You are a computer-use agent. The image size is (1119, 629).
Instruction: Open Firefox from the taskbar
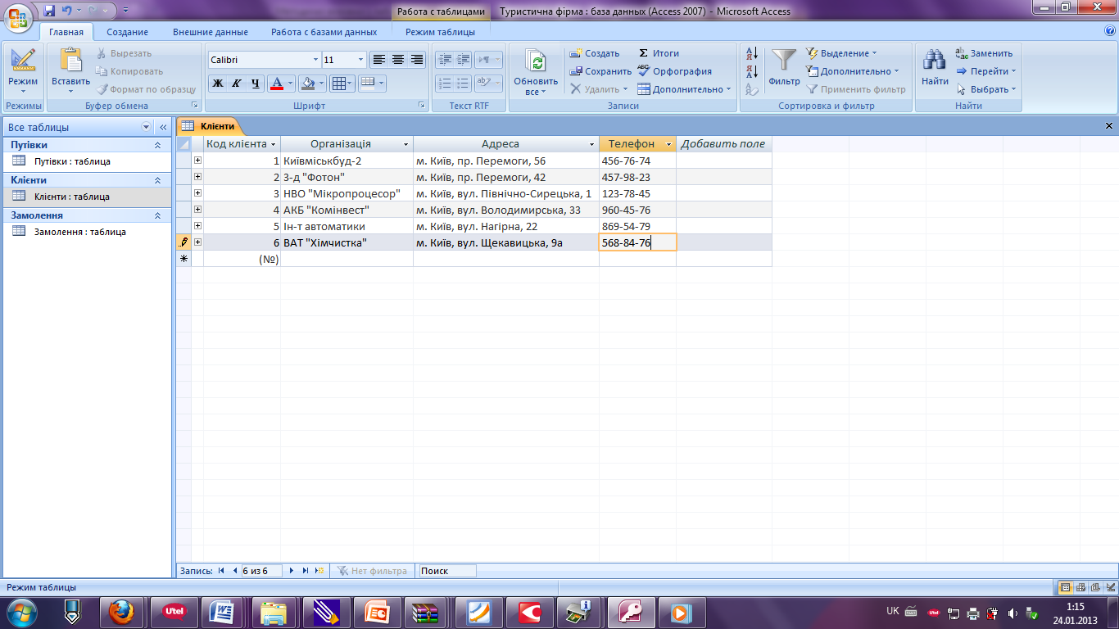click(x=121, y=612)
